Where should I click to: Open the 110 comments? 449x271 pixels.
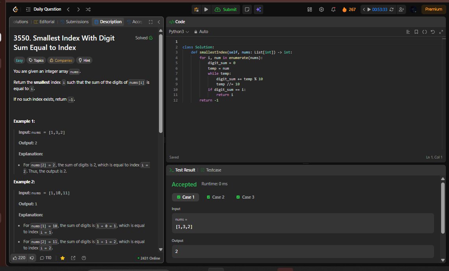46,258
